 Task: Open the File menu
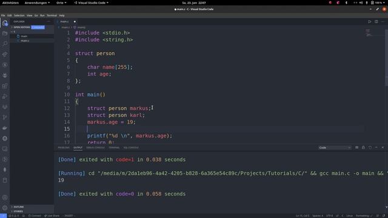tap(3, 15)
